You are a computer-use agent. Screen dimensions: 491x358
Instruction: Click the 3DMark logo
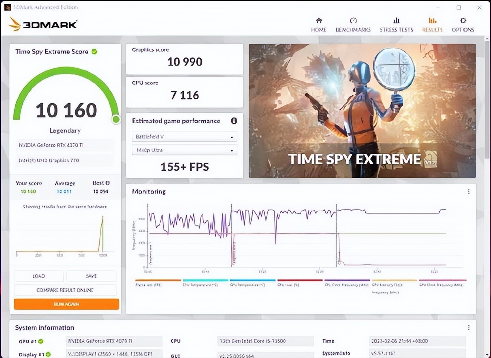click(42, 24)
